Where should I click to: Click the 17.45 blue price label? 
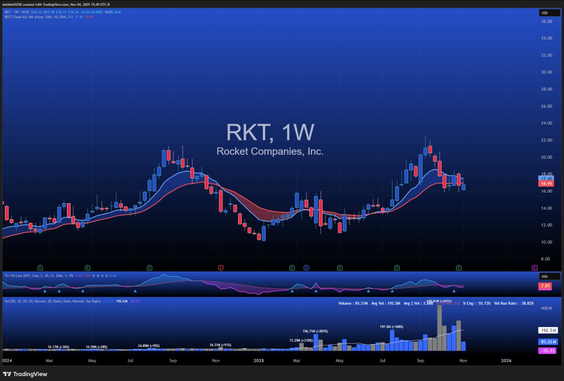[546, 179]
